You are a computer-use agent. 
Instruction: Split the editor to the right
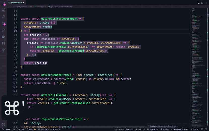tap(202, 3)
